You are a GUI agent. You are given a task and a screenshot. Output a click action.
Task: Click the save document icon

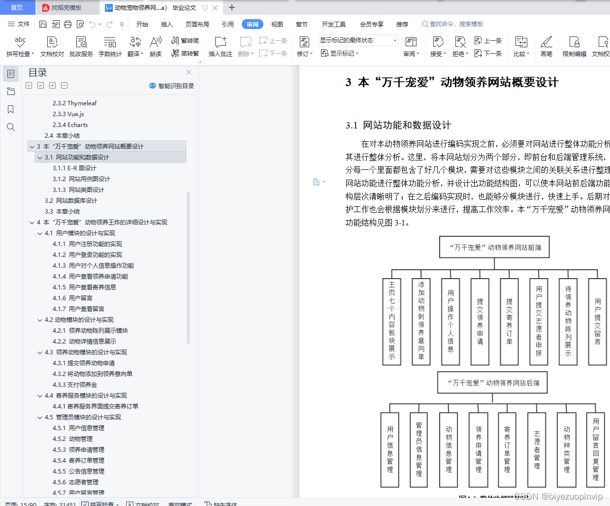coord(43,24)
